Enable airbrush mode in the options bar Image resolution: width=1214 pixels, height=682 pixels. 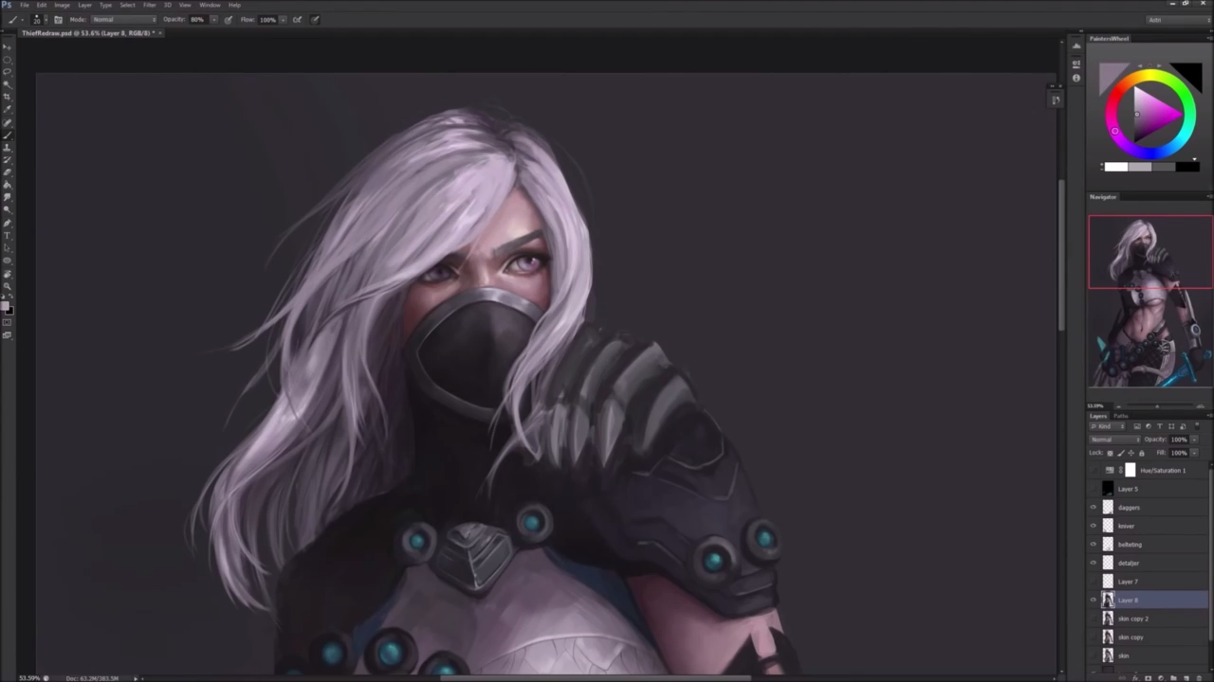(297, 19)
